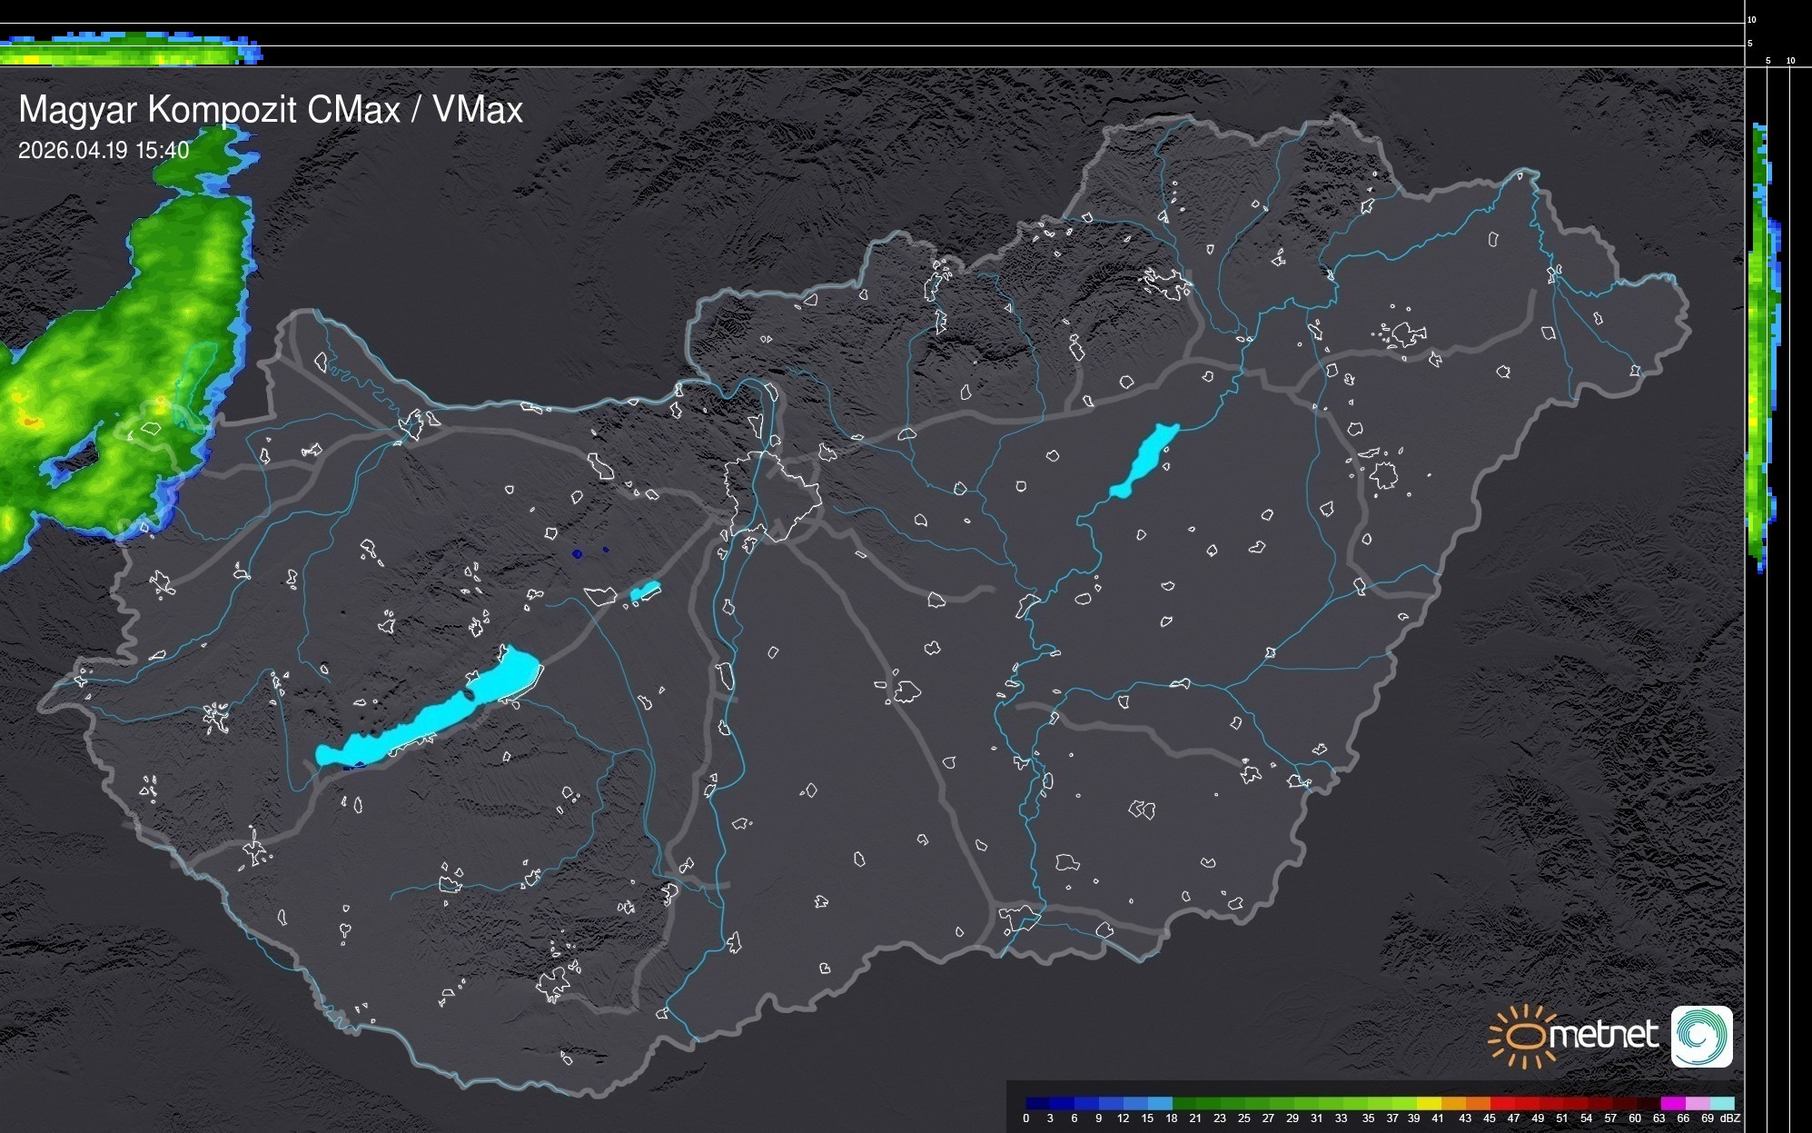Click the 2026.04.19 15:40 timestamp
Screen dimensions: 1812x1133
click(104, 150)
